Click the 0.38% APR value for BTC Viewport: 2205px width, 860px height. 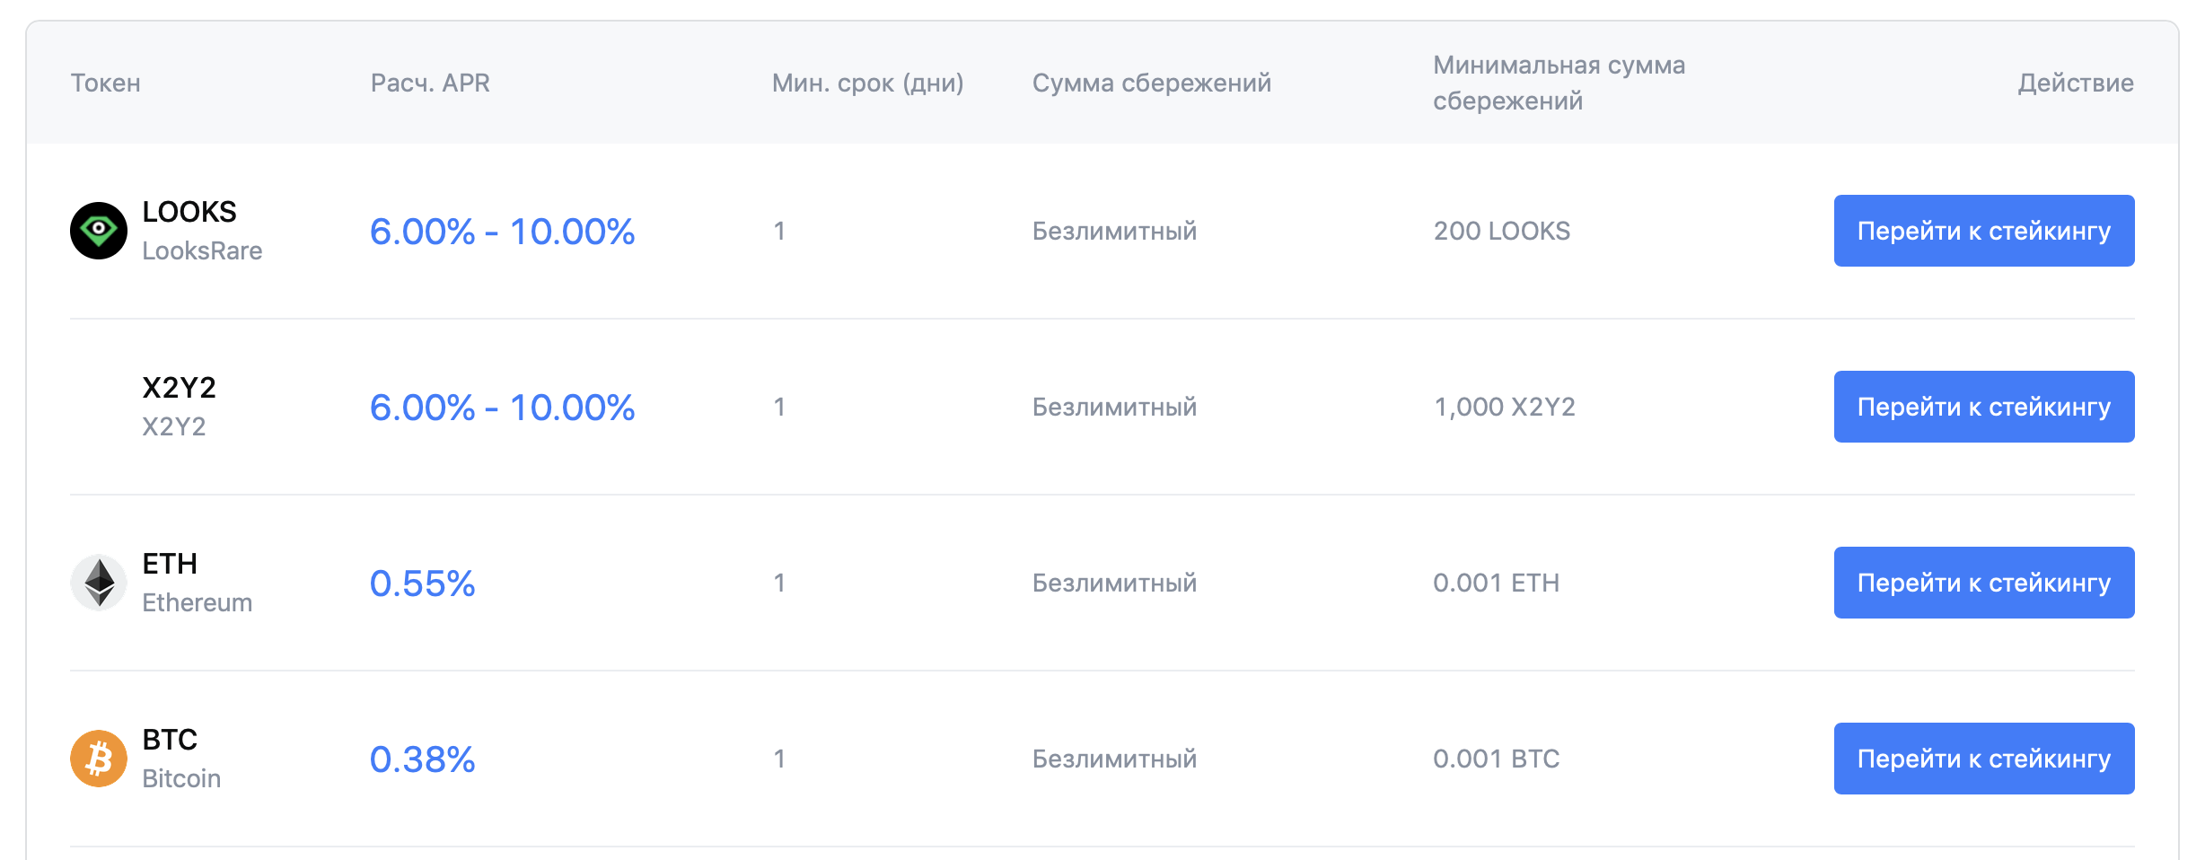422,759
